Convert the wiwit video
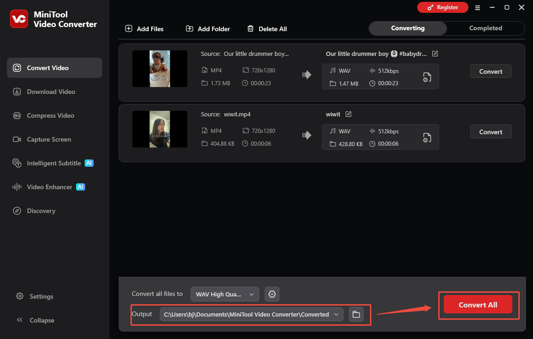Viewport: 533px width, 339px height. 490,132
